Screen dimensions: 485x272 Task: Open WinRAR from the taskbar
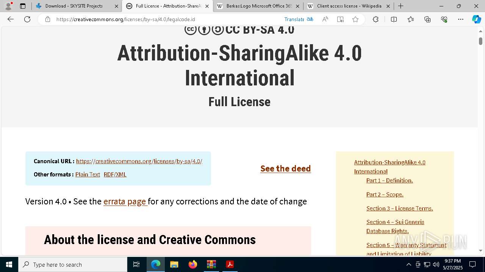211,264
